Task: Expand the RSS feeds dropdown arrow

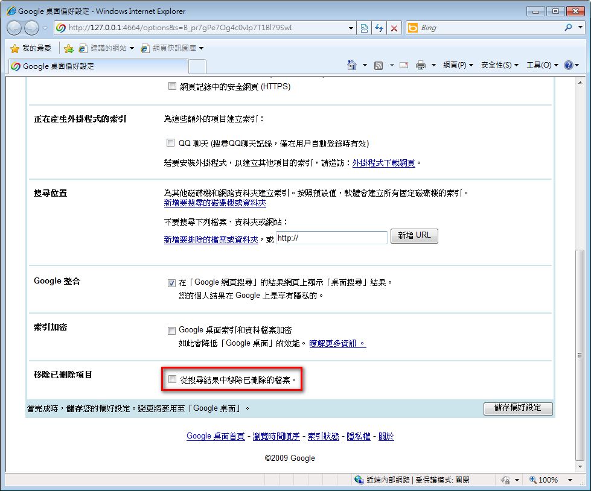Action: tap(392, 65)
